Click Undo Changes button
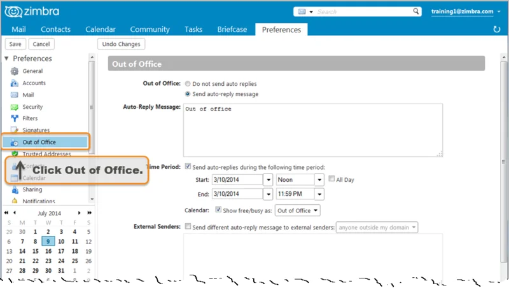The image size is (509, 288). tap(121, 44)
